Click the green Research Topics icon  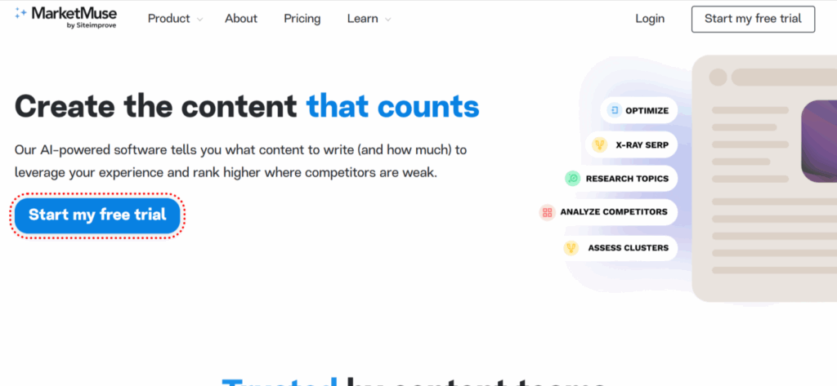(572, 179)
